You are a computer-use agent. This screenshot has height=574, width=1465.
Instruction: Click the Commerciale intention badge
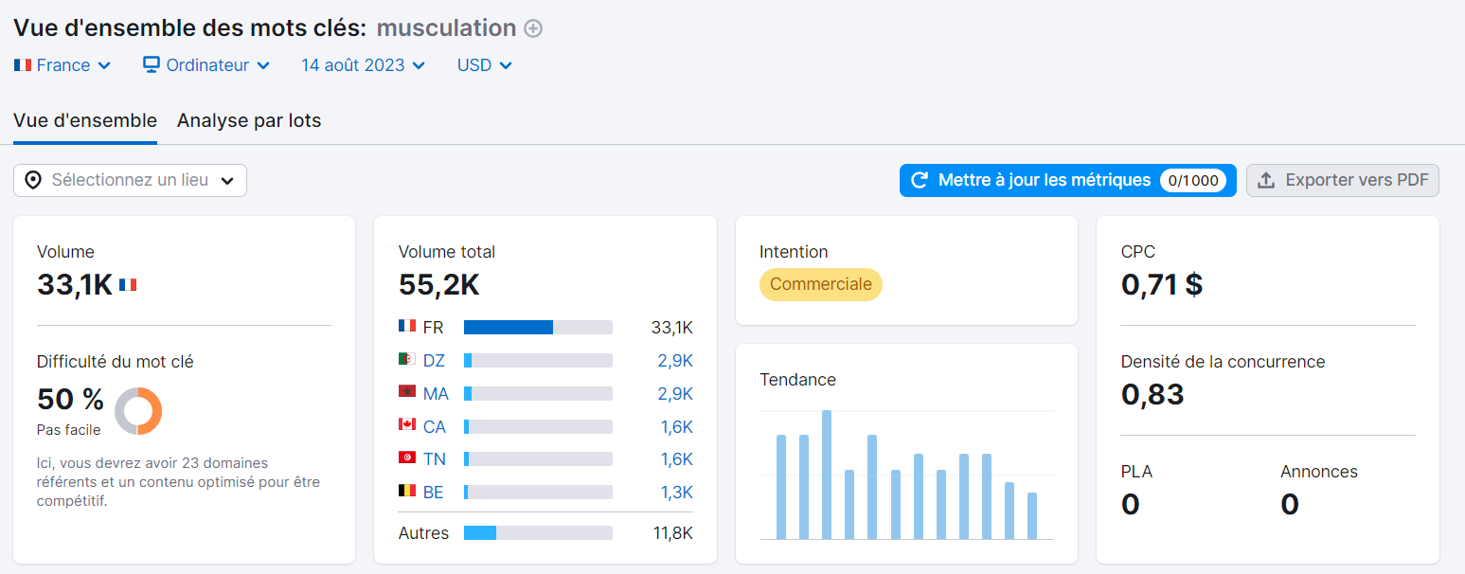820,284
